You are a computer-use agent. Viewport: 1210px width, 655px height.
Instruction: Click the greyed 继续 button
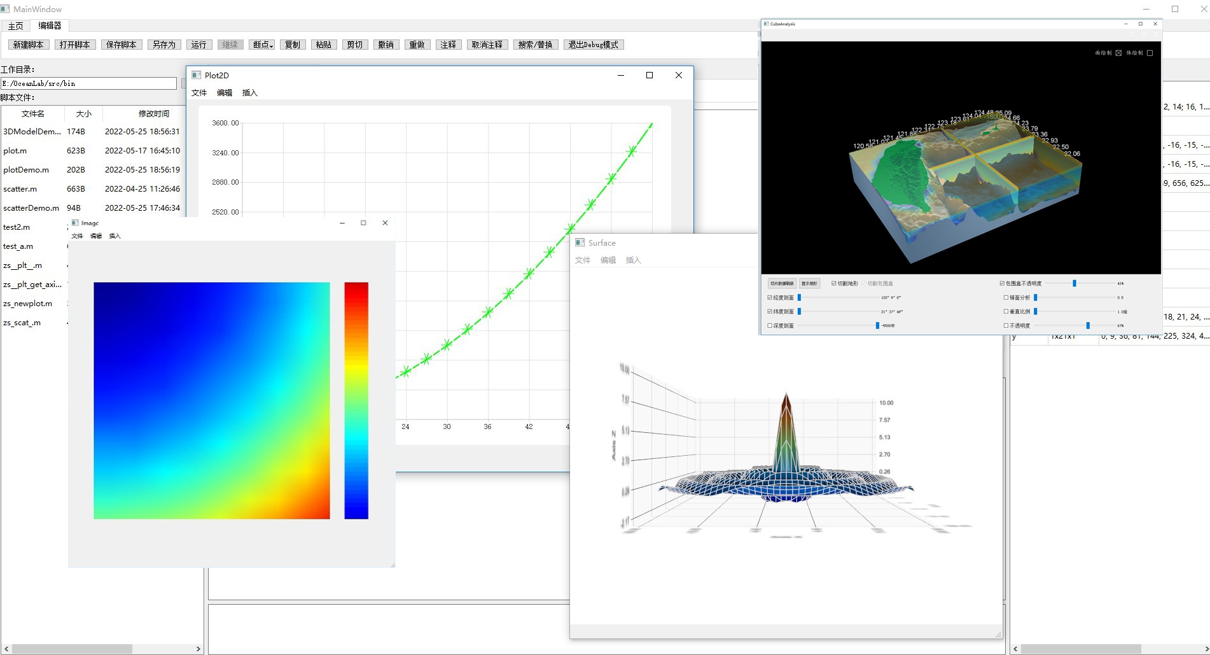230,45
